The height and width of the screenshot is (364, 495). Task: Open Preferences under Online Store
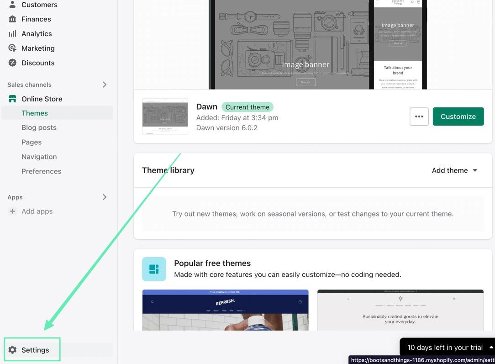[41, 171]
